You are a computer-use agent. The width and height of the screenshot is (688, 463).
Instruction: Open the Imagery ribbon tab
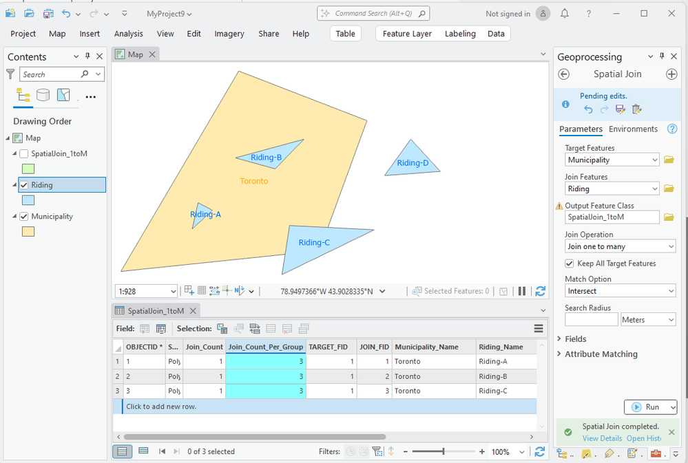click(229, 34)
